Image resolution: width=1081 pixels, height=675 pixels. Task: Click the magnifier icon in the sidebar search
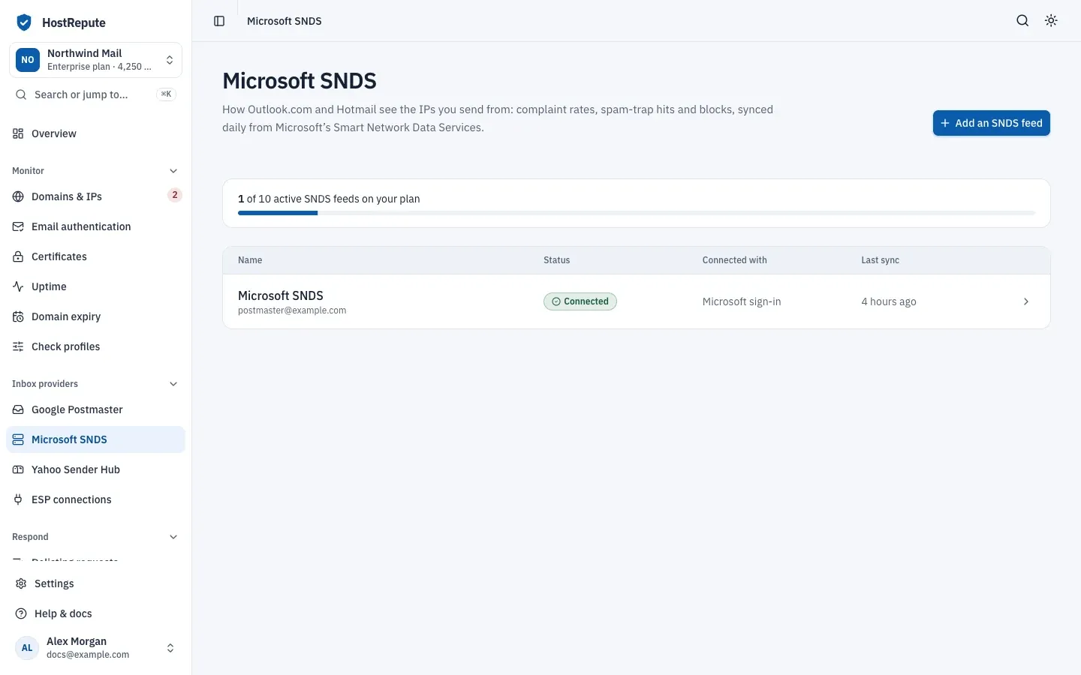21,94
